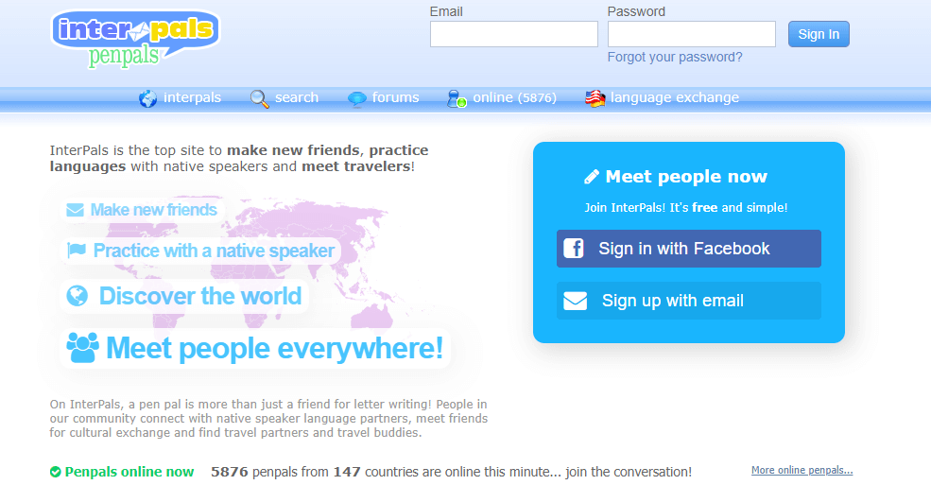The width and height of the screenshot is (931, 485).
Task: Open More online penpals link
Action: [x=802, y=470]
